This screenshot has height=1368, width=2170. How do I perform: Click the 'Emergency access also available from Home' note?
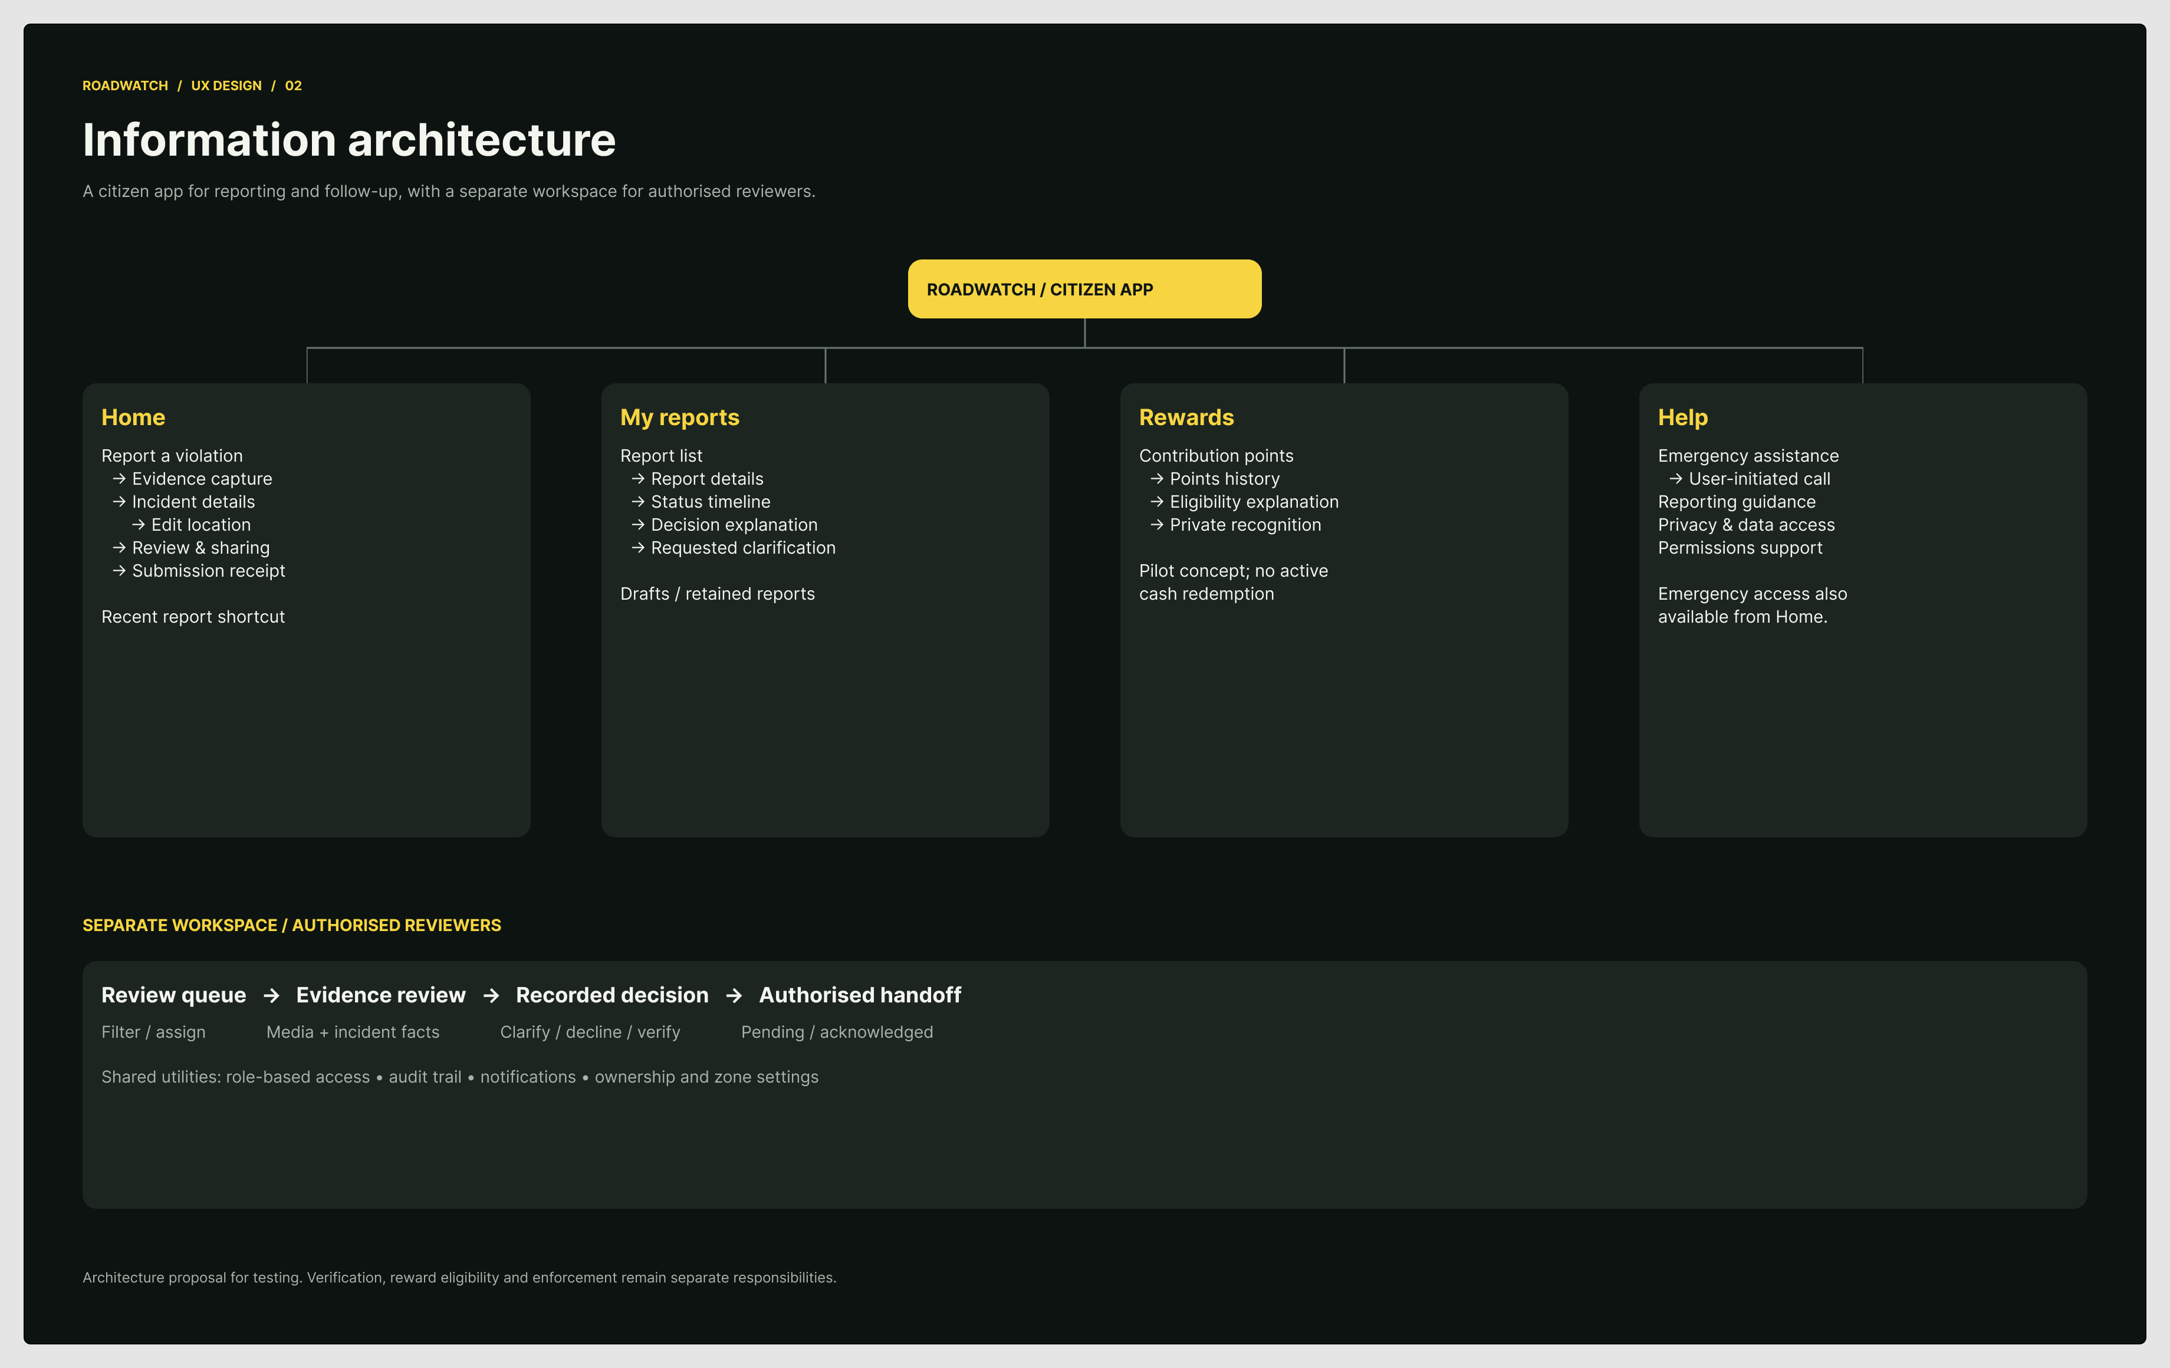[1753, 606]
